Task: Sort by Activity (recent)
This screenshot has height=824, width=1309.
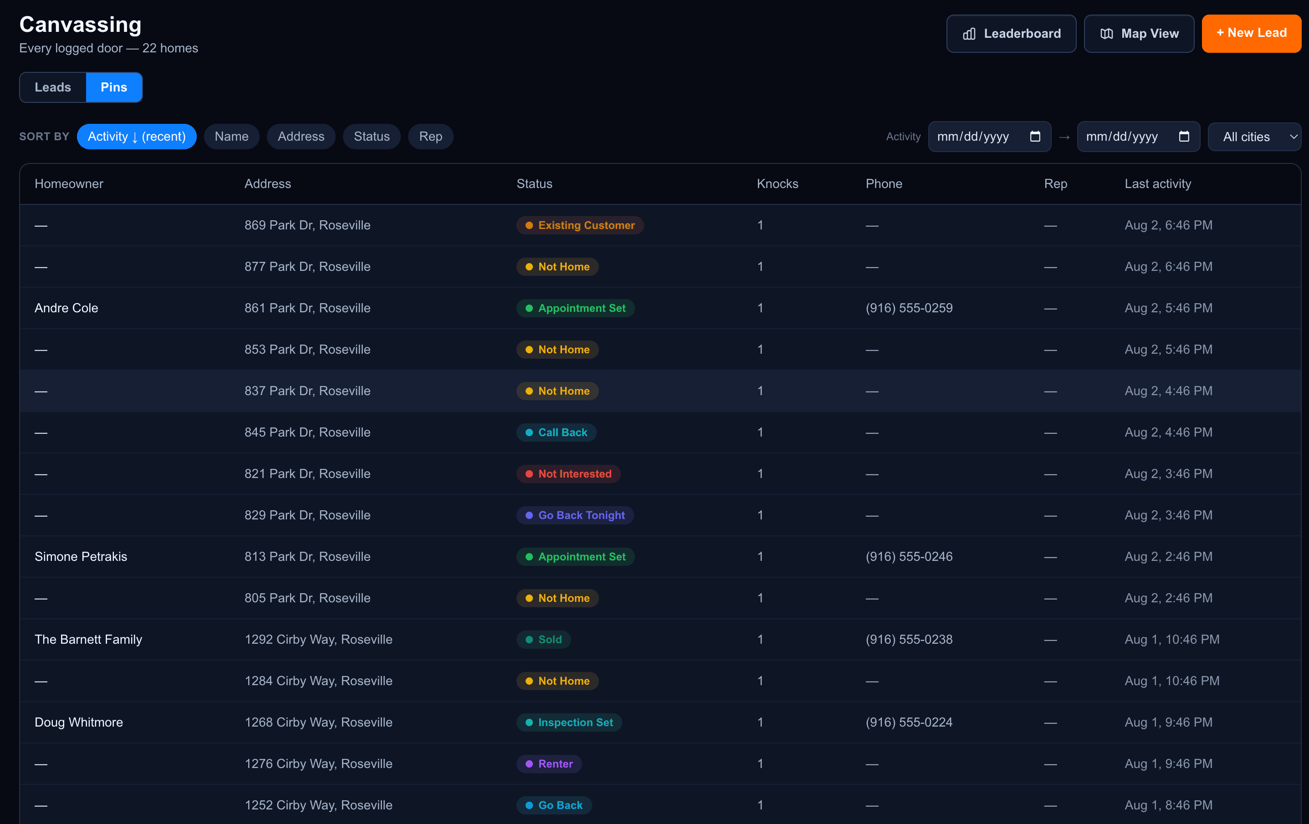Action: (137, 136)
